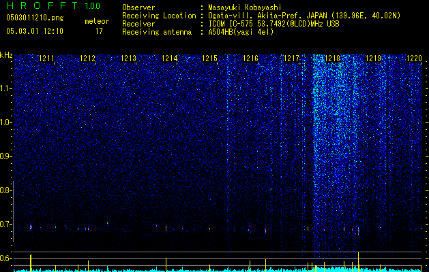Click the 'meteor' count label
Screen dimensions: 429x272
(x=97, y=21)
